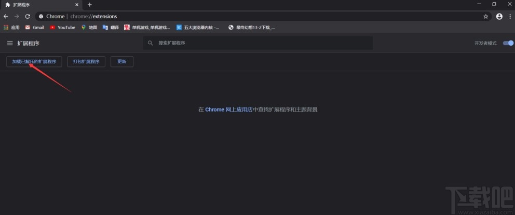Focus the 搜索扩展程序 search field
This screenshot has height=215, width=515.
point(258,43)
